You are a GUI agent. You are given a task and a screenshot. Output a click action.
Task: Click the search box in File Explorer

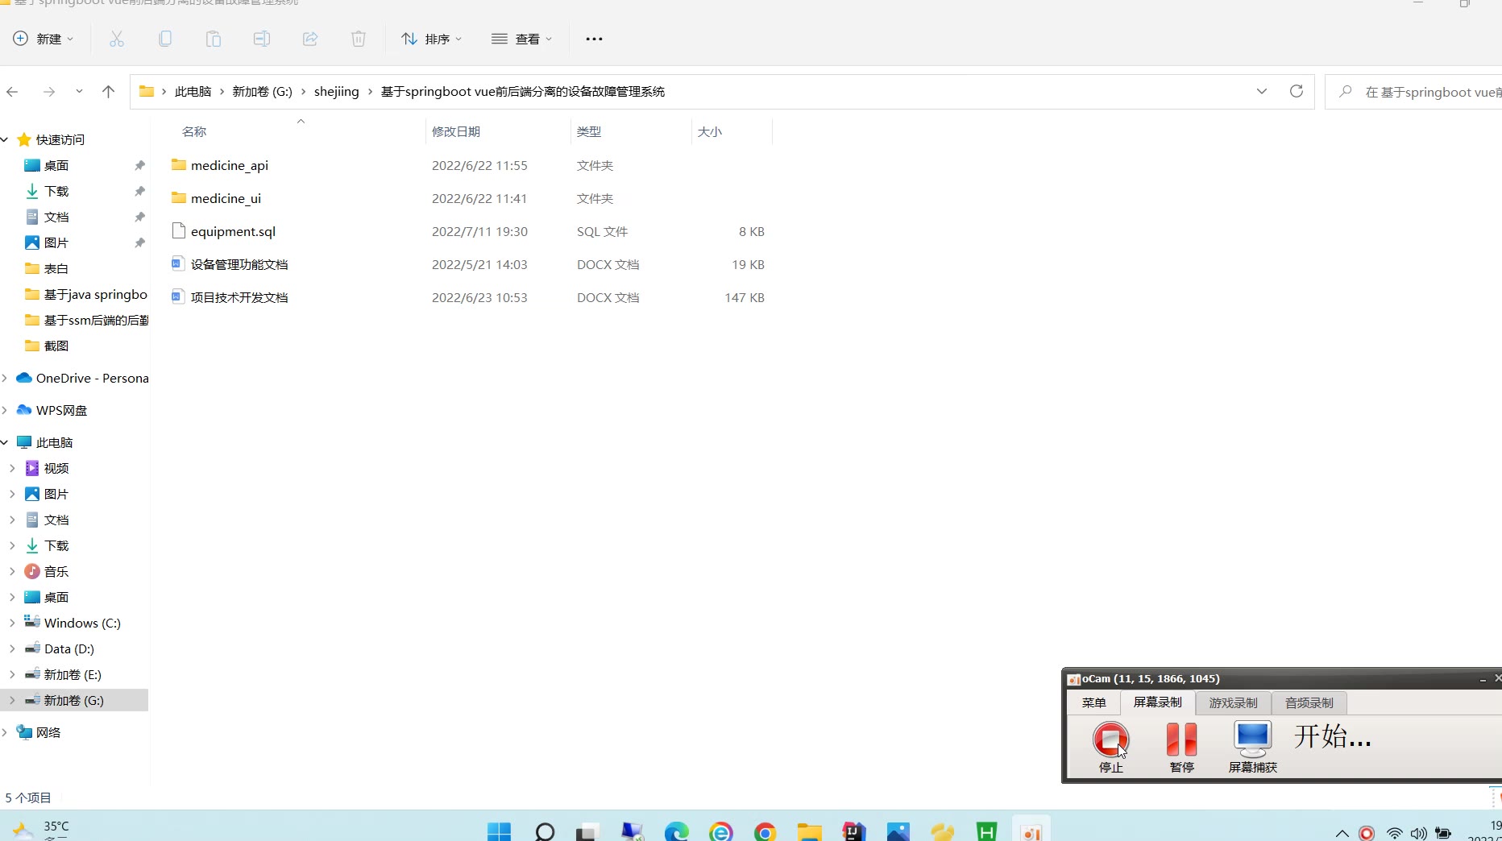[x=1413, y=92]
